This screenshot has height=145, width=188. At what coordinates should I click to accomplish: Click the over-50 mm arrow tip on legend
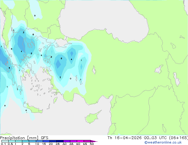point(94,141)
